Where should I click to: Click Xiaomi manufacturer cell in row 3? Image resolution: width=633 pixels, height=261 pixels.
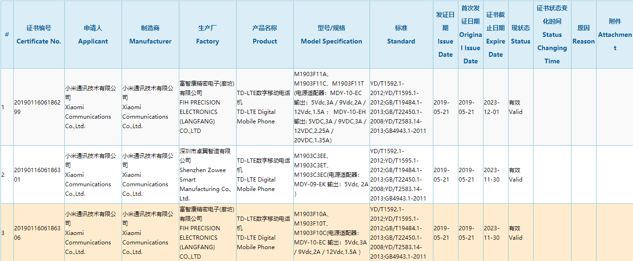(150, 233)
